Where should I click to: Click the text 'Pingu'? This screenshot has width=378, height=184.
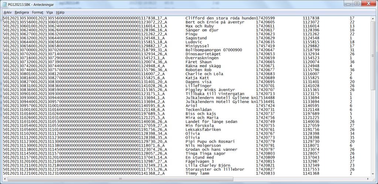pyautogui.click(x=191, y=34)
